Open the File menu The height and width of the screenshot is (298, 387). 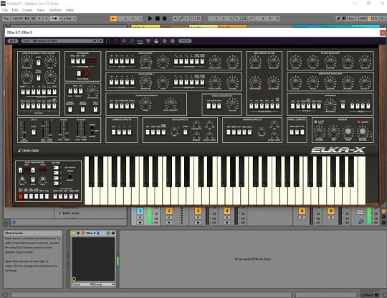point(5,10)
